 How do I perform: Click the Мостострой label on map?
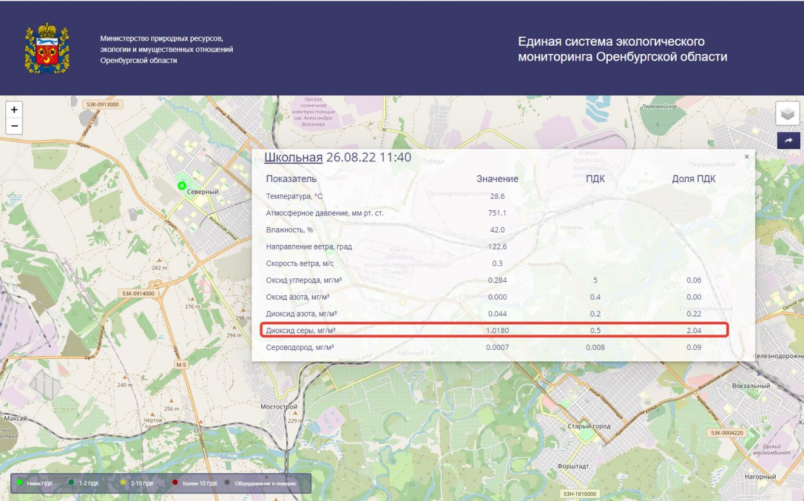point(279,407)
